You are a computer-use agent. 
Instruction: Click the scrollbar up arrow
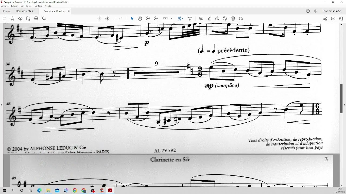coord(341,24)
